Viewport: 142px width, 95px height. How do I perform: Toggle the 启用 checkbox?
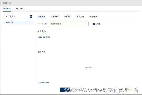click(x=94, y=24)
